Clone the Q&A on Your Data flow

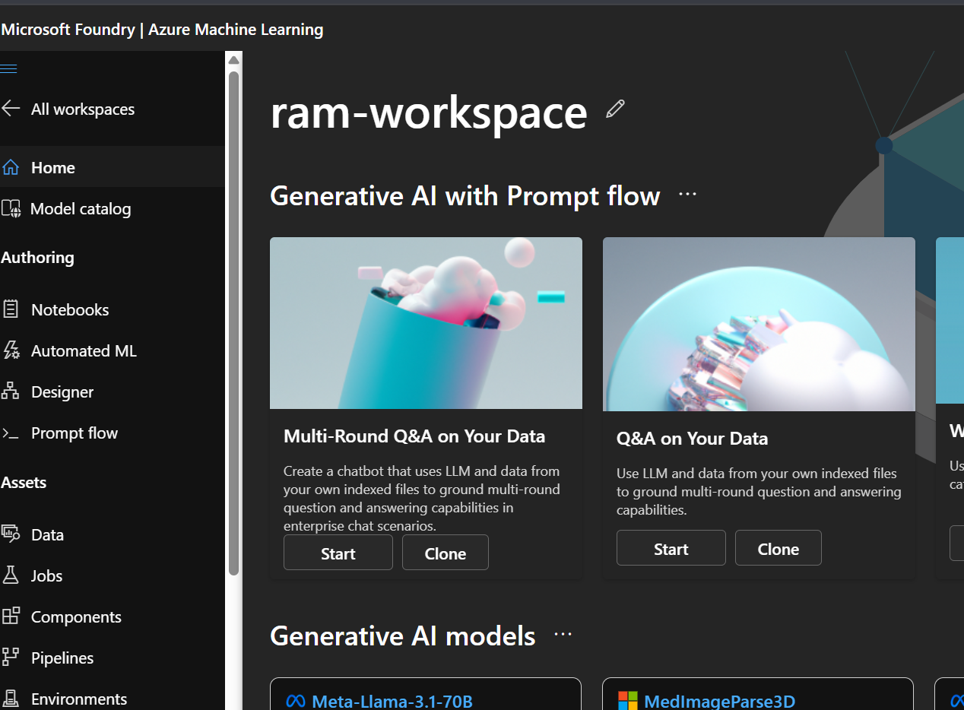[x=778, y=549]
